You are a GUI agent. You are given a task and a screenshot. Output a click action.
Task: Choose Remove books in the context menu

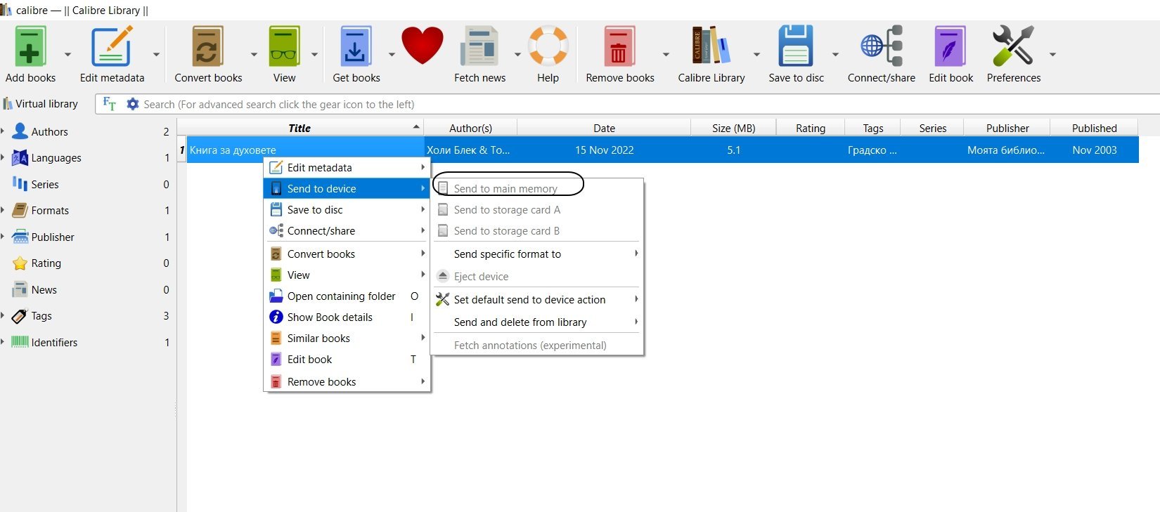click(x=347, y=381)
